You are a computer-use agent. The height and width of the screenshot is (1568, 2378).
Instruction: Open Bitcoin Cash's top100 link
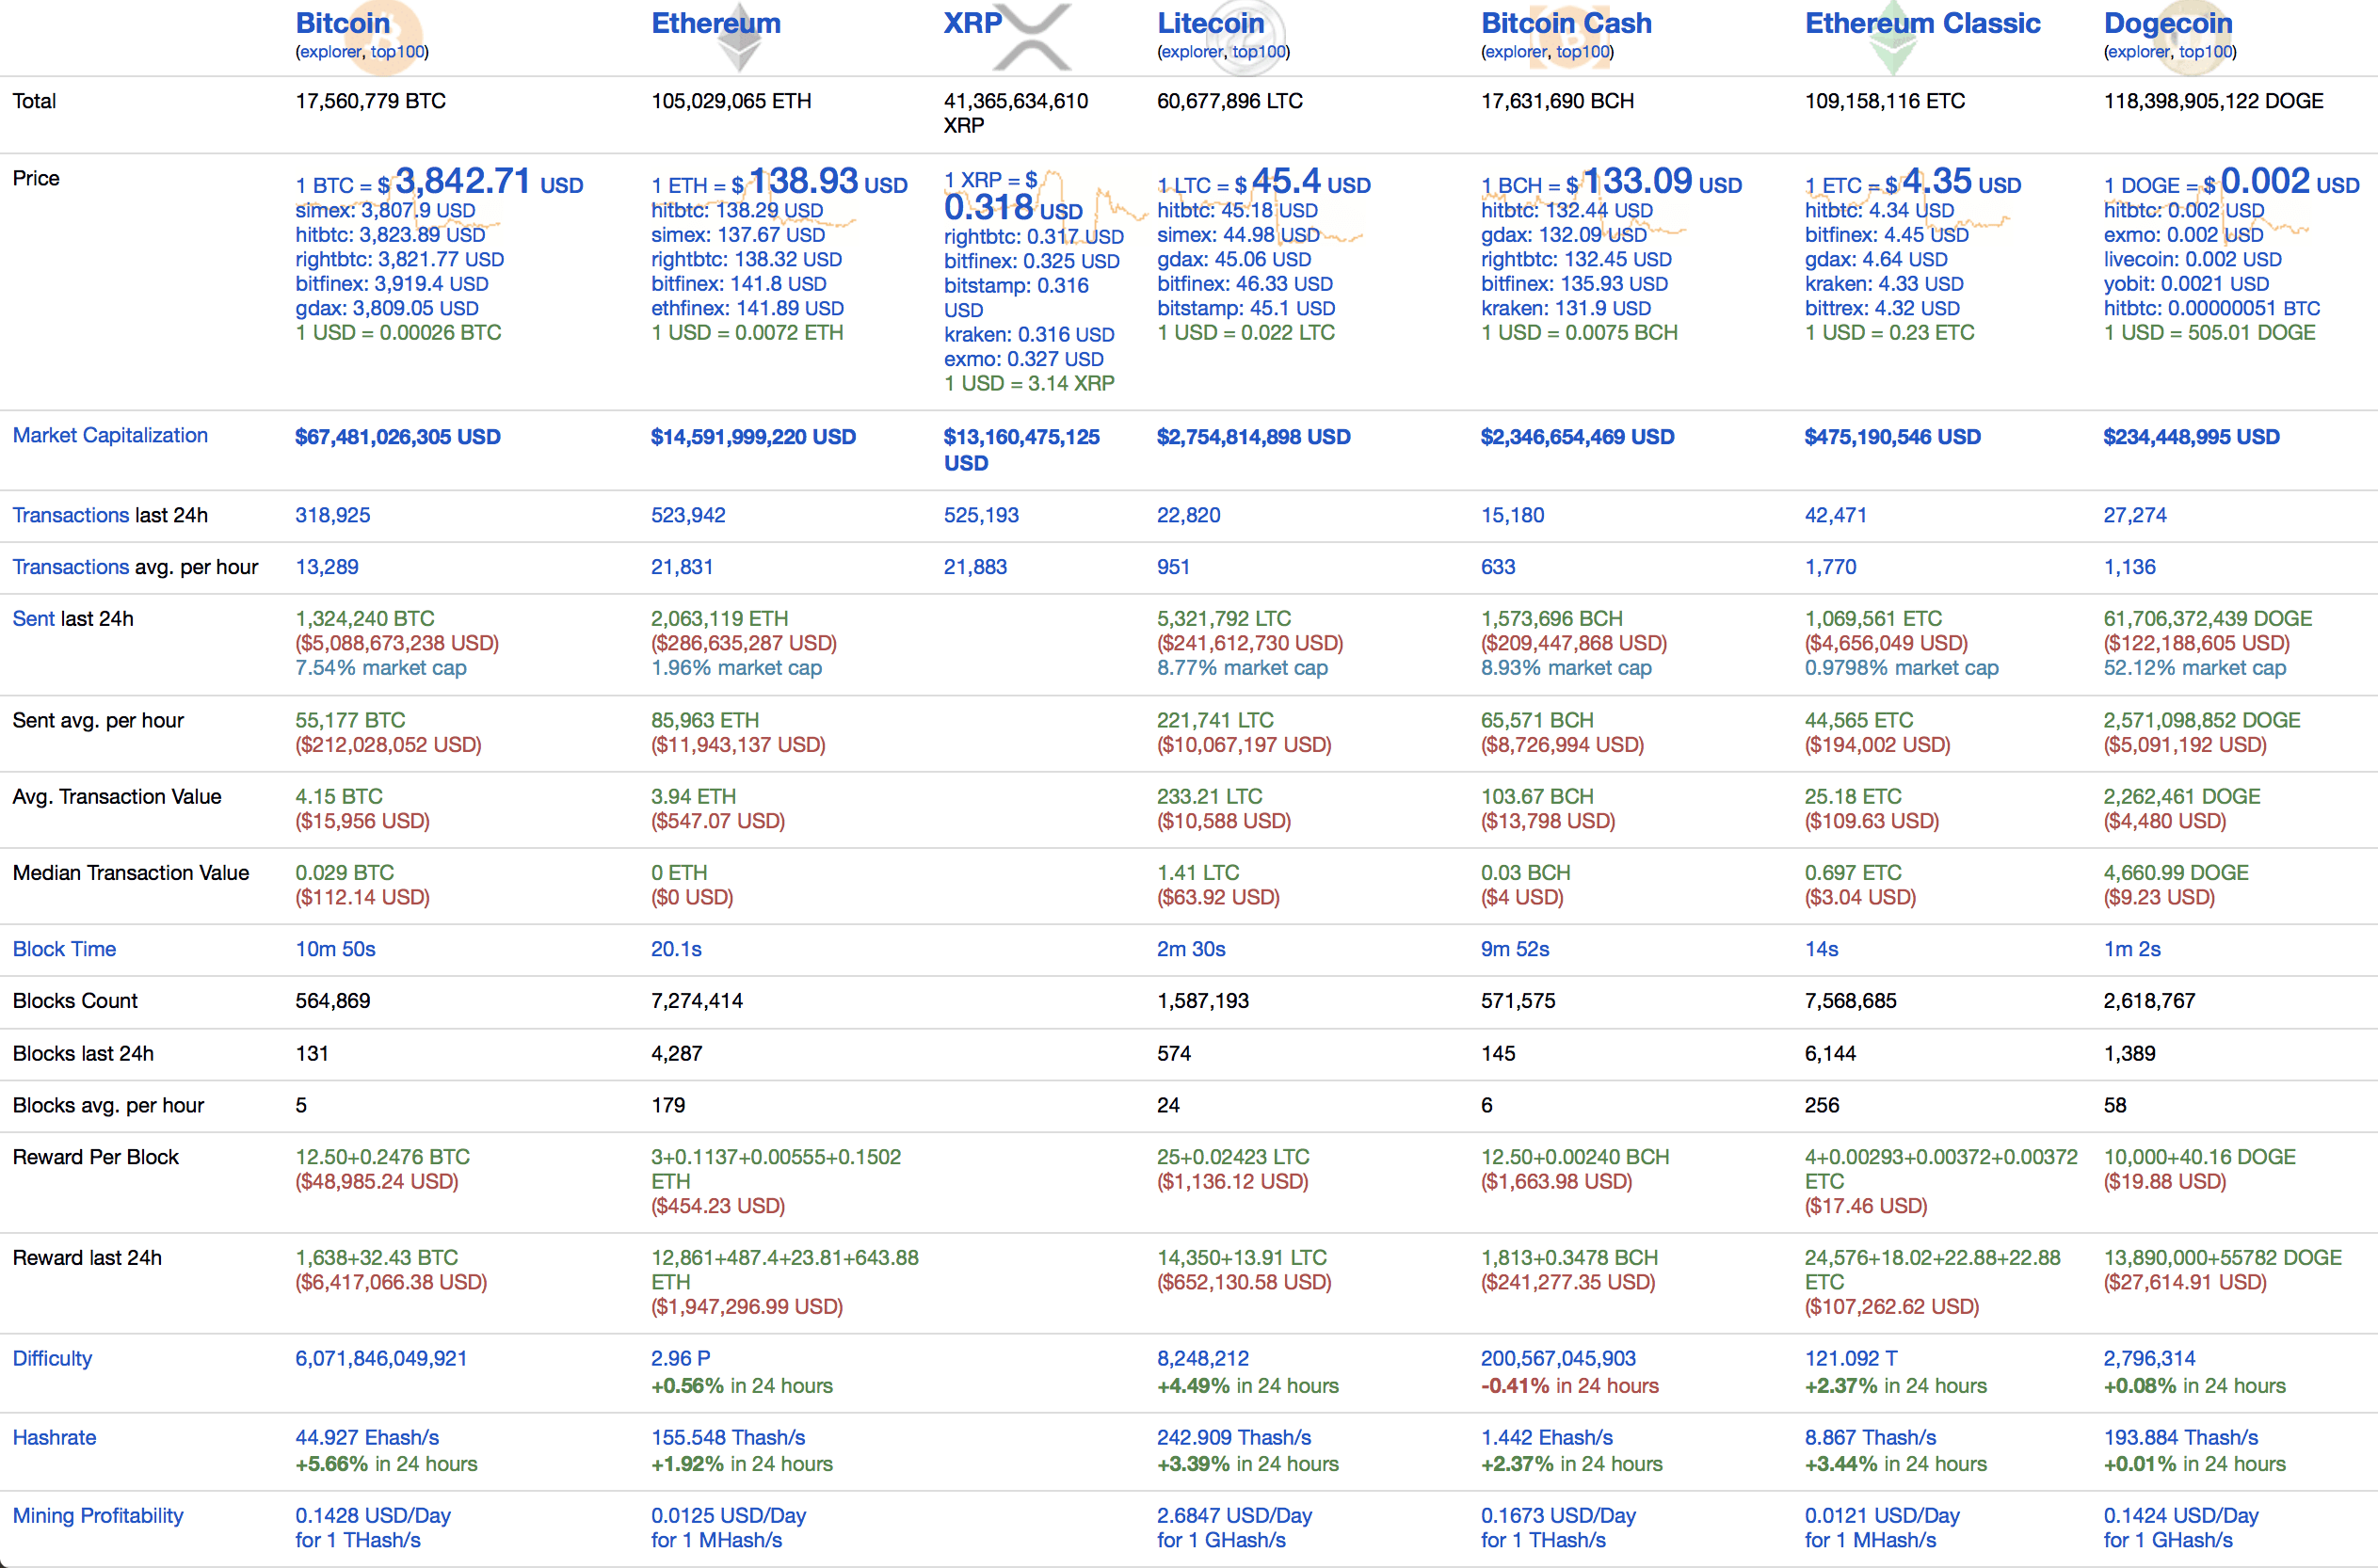pyautogui.click(x=1583, y=52)
